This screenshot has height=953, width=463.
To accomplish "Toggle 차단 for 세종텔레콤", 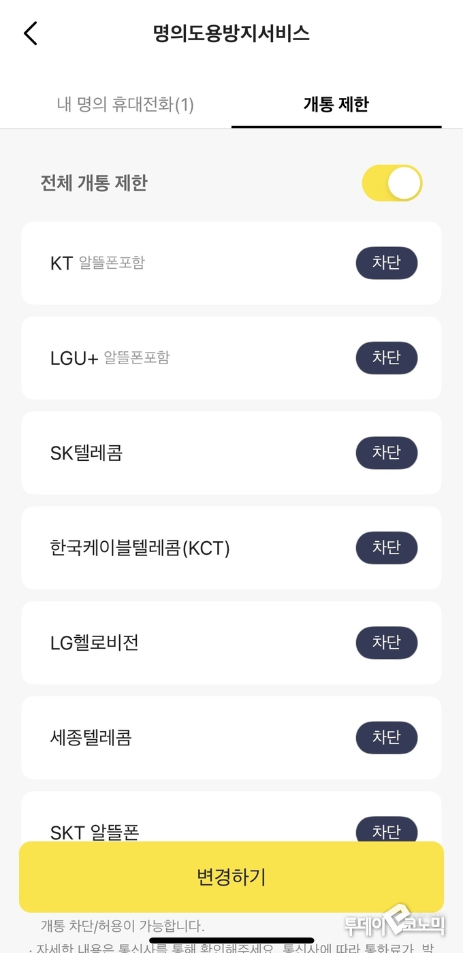I will (x=386, y=738).
